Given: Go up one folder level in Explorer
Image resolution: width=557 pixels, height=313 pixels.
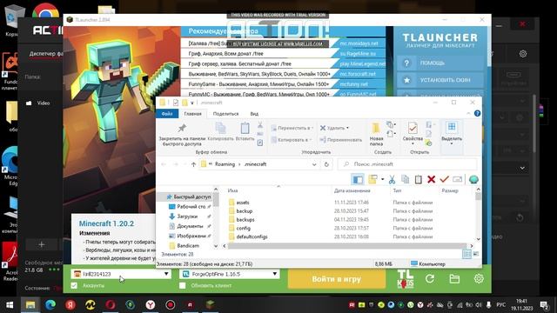Looking at the screenshot, I should click(193, 164).
